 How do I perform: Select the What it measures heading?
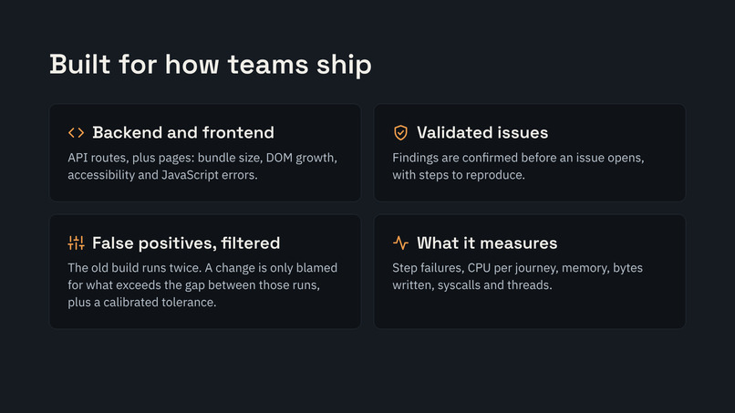(x=487, y=243)
